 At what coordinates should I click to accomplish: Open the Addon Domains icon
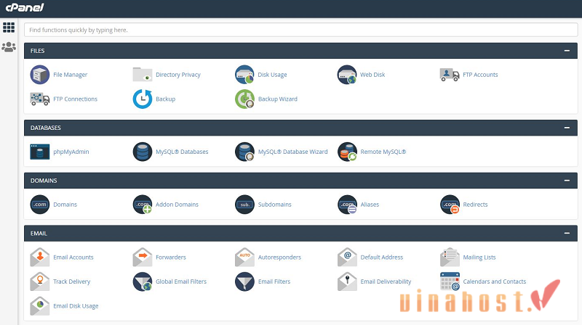click(x=143, y=205)
